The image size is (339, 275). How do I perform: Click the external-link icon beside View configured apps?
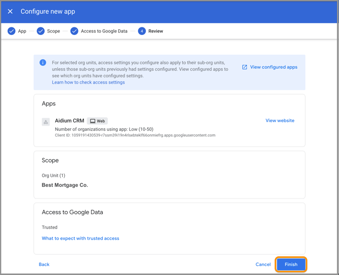(244, 67)
